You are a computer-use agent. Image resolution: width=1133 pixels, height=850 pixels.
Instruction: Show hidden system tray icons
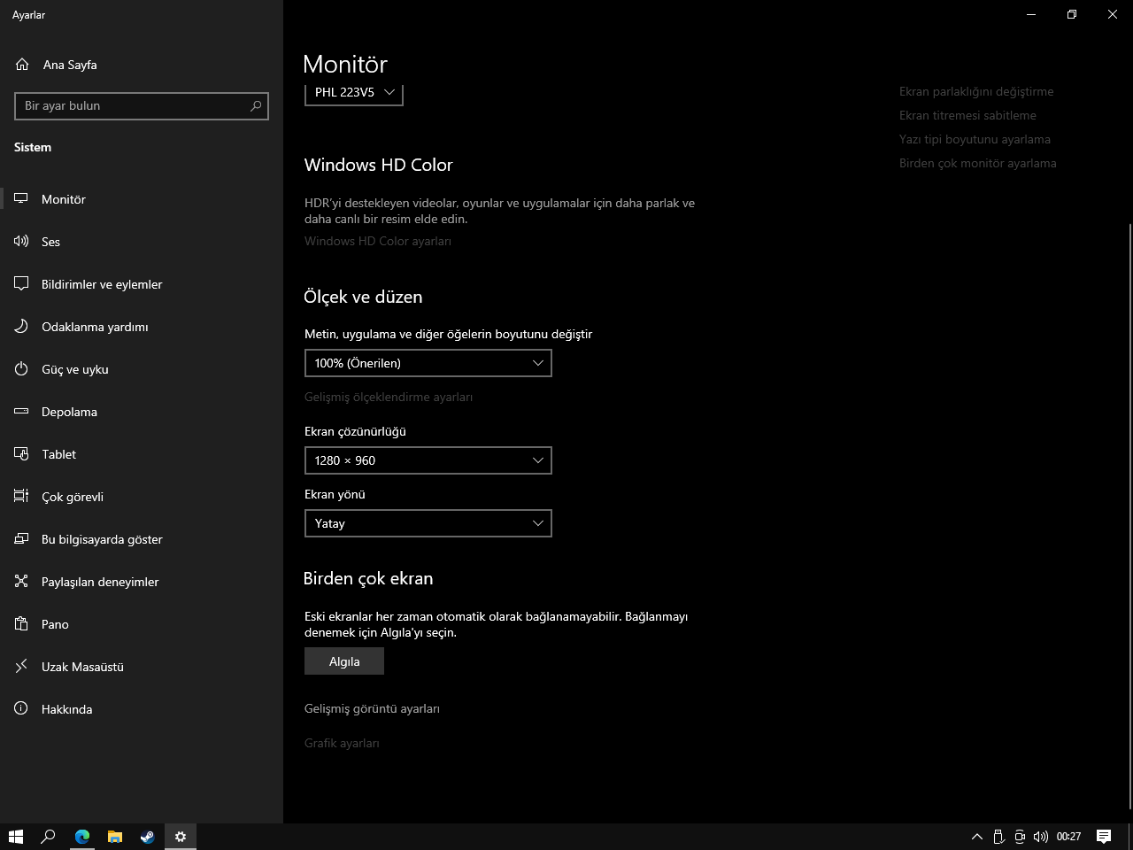click(977, 837)
